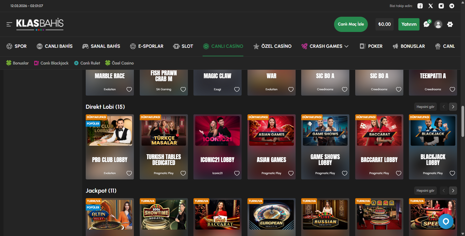
Task: Open the Canlı Rulet shortcut
Action: click(x=87, y=63)
